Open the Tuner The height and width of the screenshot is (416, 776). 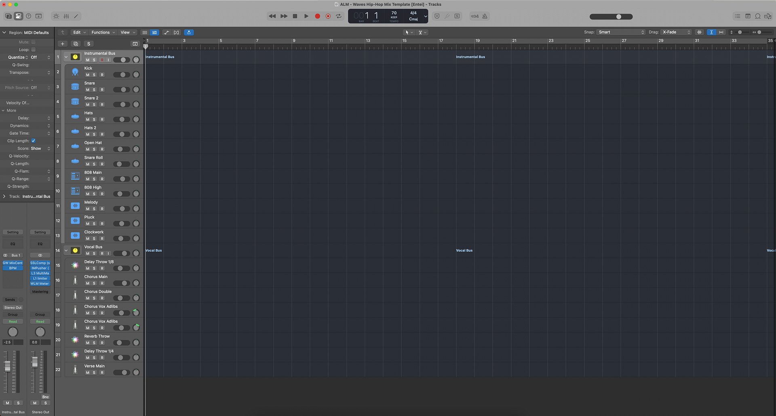tap(447, 16)
